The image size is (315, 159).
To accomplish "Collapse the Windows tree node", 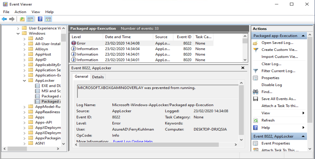I will [x=18, y=33].
